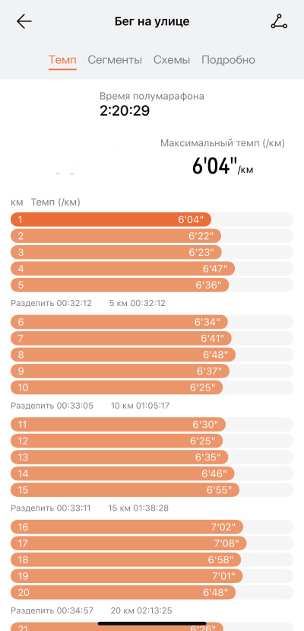Tap the back arrow icon

pos(24,22)
